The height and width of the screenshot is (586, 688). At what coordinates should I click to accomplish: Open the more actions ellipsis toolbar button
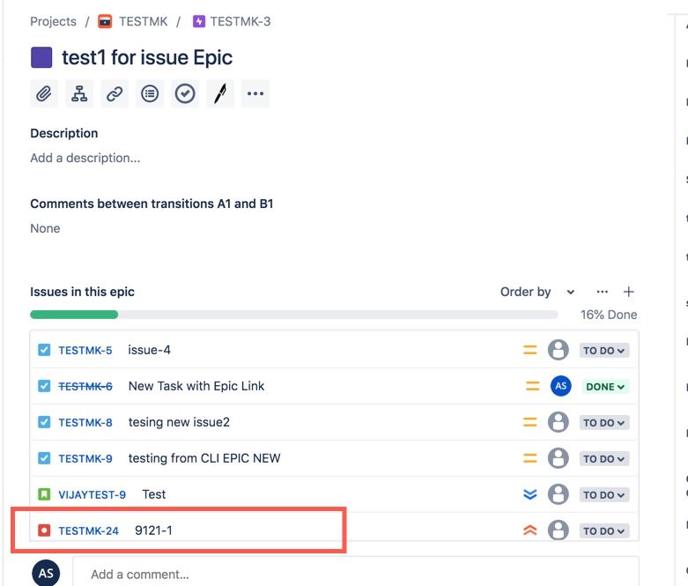click(255, 93)
